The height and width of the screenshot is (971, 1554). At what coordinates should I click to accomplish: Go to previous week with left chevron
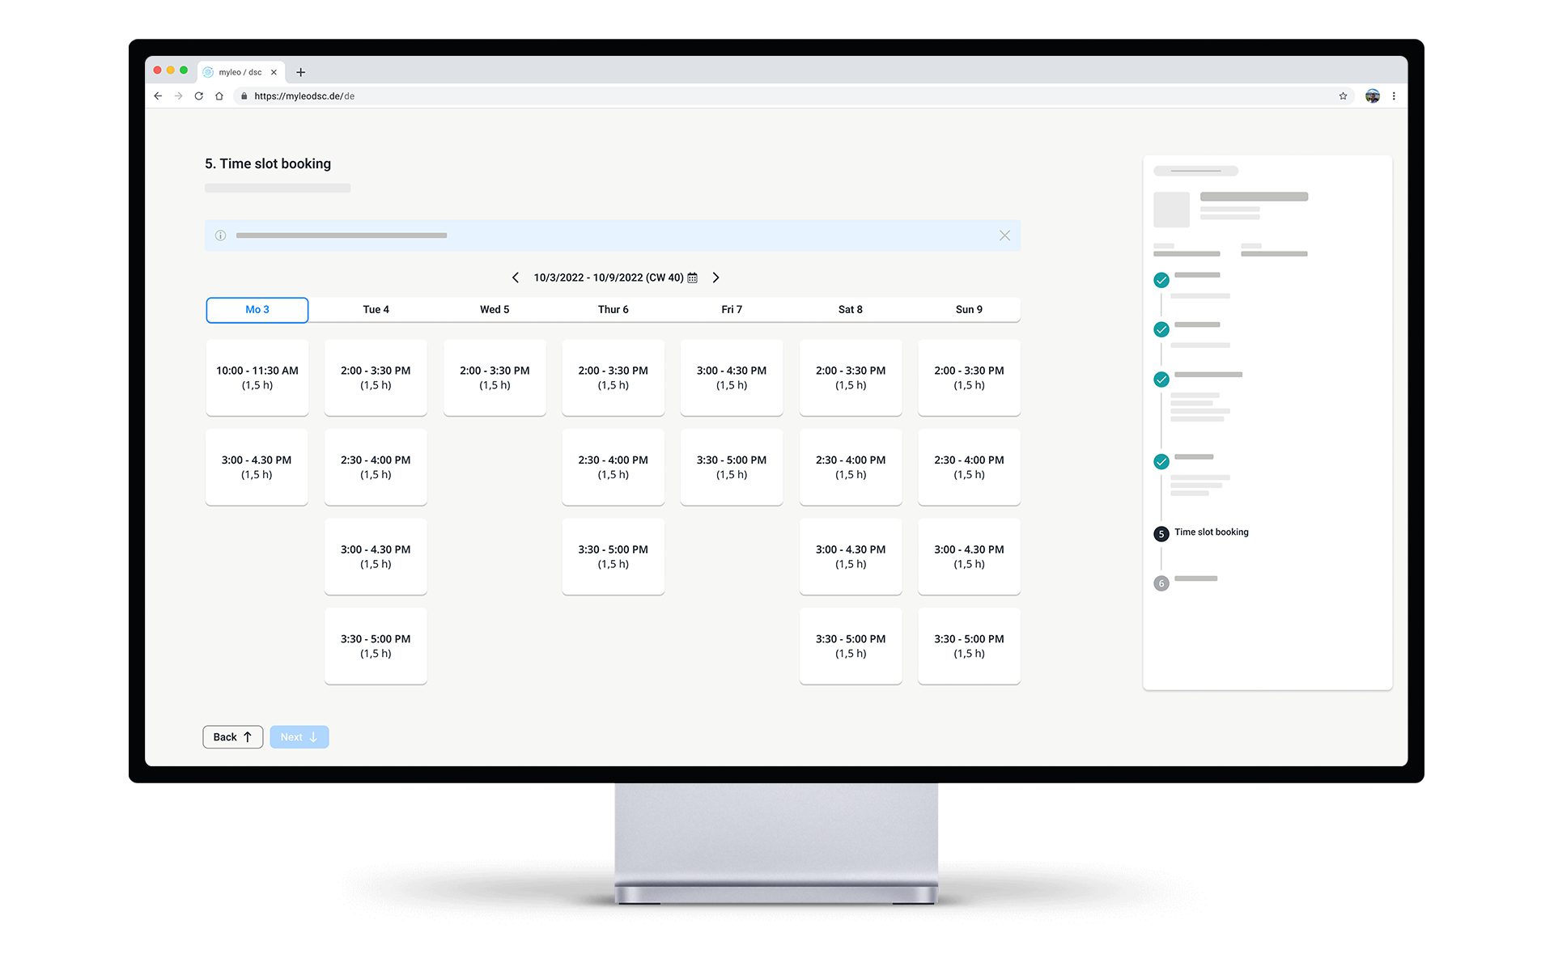tap(516, 278)
